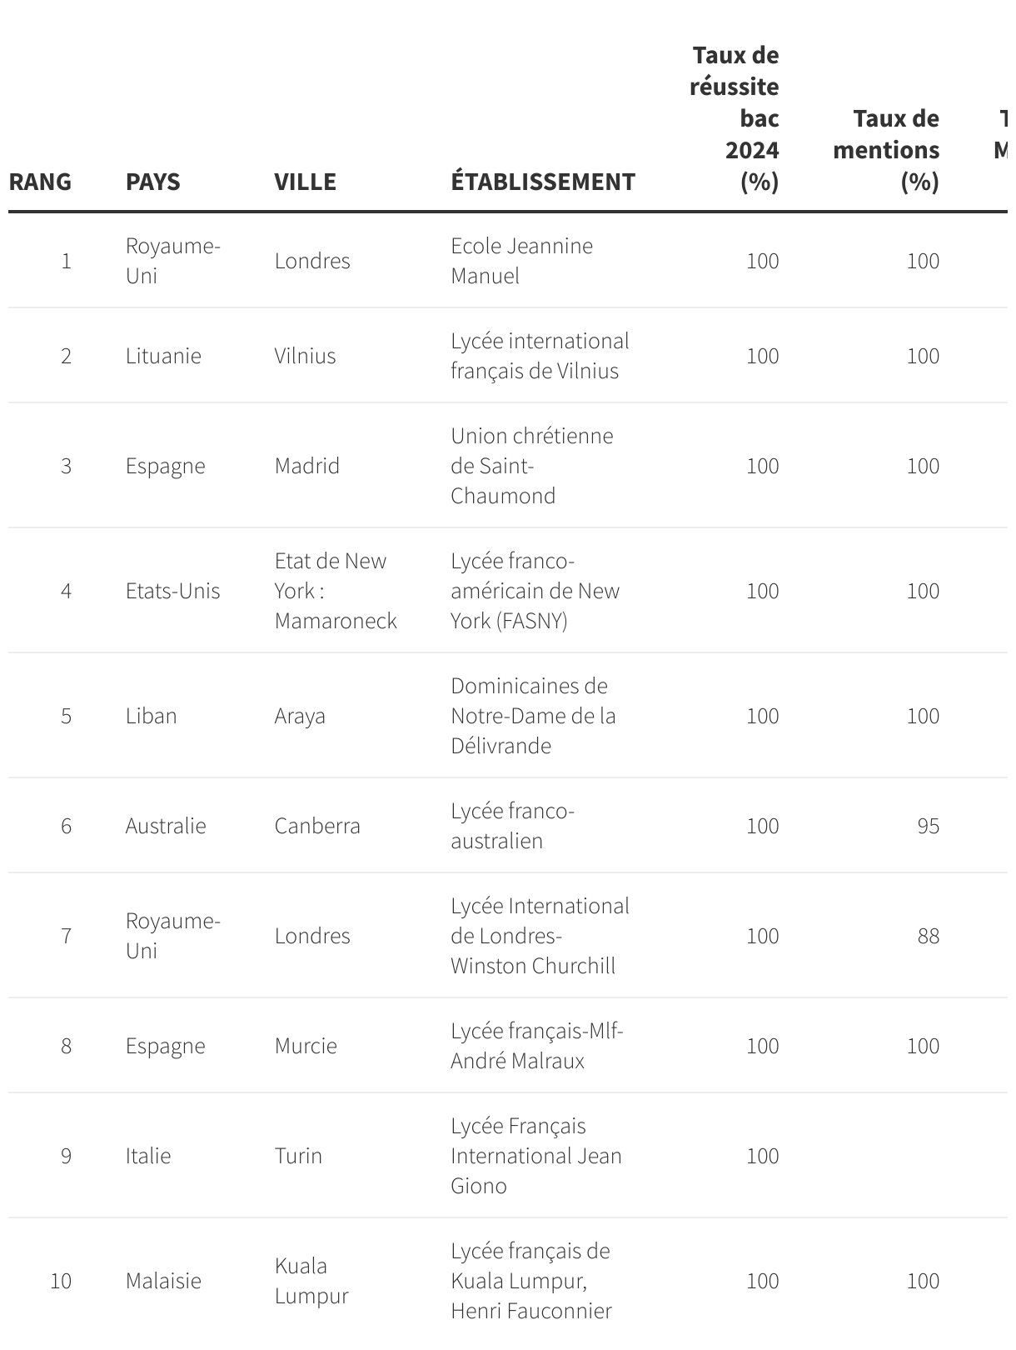Click the Lituanie country cell
This screenshot has height=1350, width=1016.
tap(163, 356)
